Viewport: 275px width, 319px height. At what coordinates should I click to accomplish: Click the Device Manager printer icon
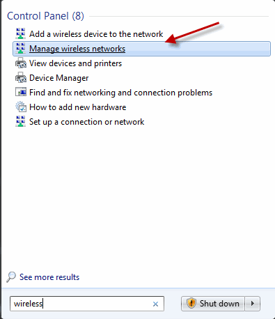pyautogui.click(x=21, y=77)
